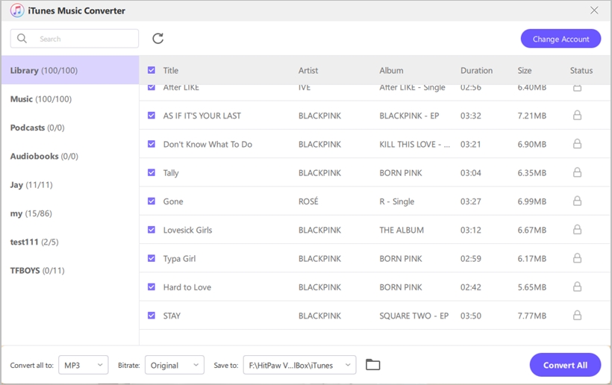Close the iTunes Music Converter window

pyautogui.click(x=594, y=10)
